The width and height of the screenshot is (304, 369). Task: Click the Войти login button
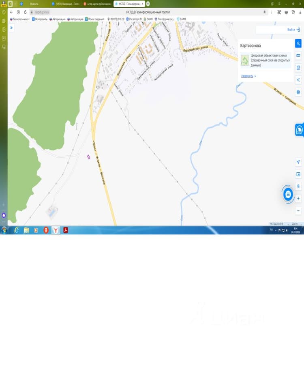[x=293, y=30]
